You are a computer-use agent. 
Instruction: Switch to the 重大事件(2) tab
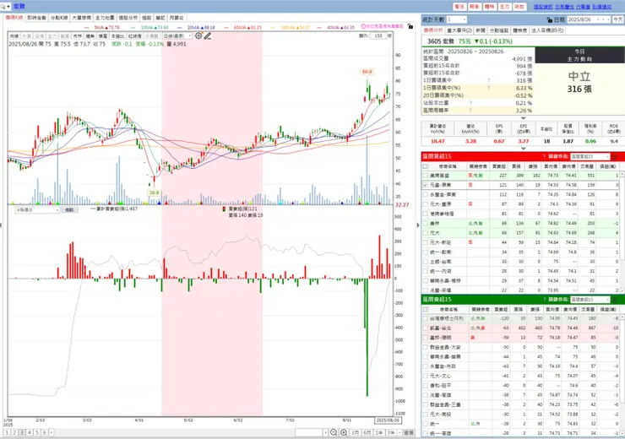[x=459, y=30]
